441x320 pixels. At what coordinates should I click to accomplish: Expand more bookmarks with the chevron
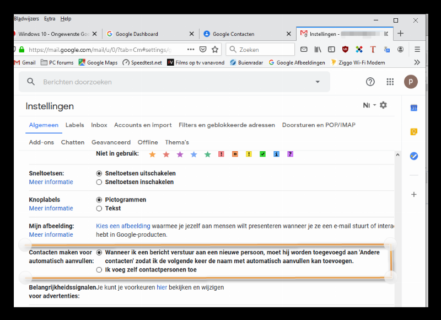click(x=418, y=62)
